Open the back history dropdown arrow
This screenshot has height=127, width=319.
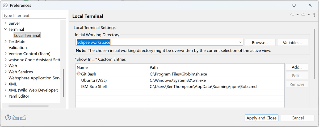297,15
